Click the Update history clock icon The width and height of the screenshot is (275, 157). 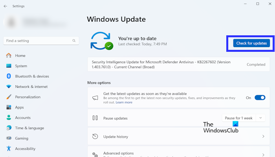pyautogui.click(x=95, y=136)
